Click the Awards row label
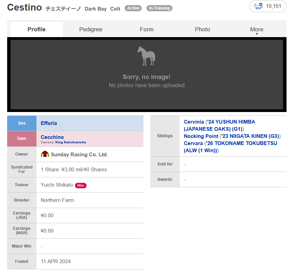 165,179
